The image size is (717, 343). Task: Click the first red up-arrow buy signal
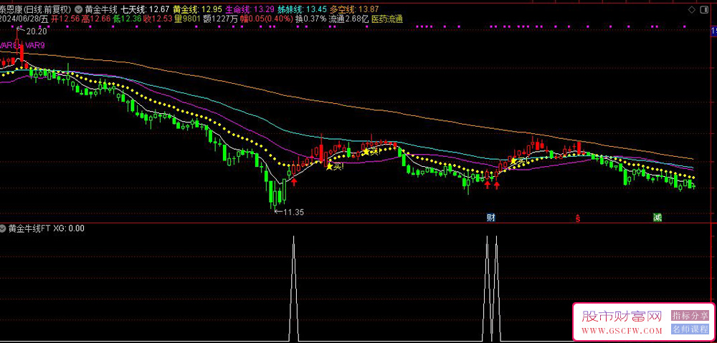[294, 183]
